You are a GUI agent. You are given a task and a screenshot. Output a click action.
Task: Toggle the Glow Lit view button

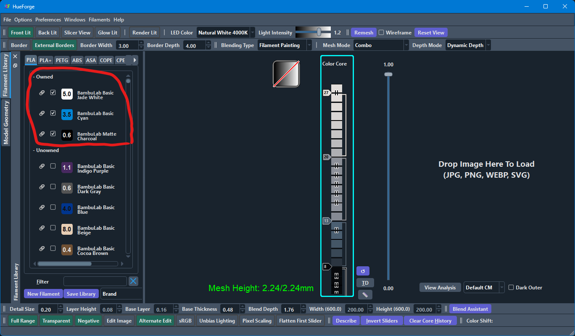[x=108, y=32]
